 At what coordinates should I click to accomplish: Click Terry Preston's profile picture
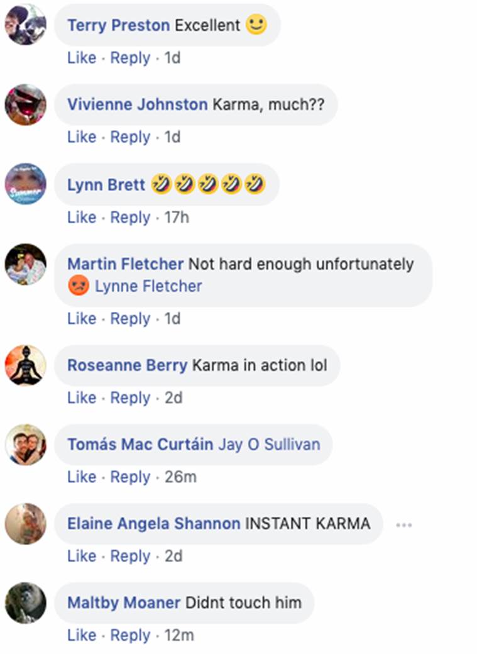coord(25,25)
